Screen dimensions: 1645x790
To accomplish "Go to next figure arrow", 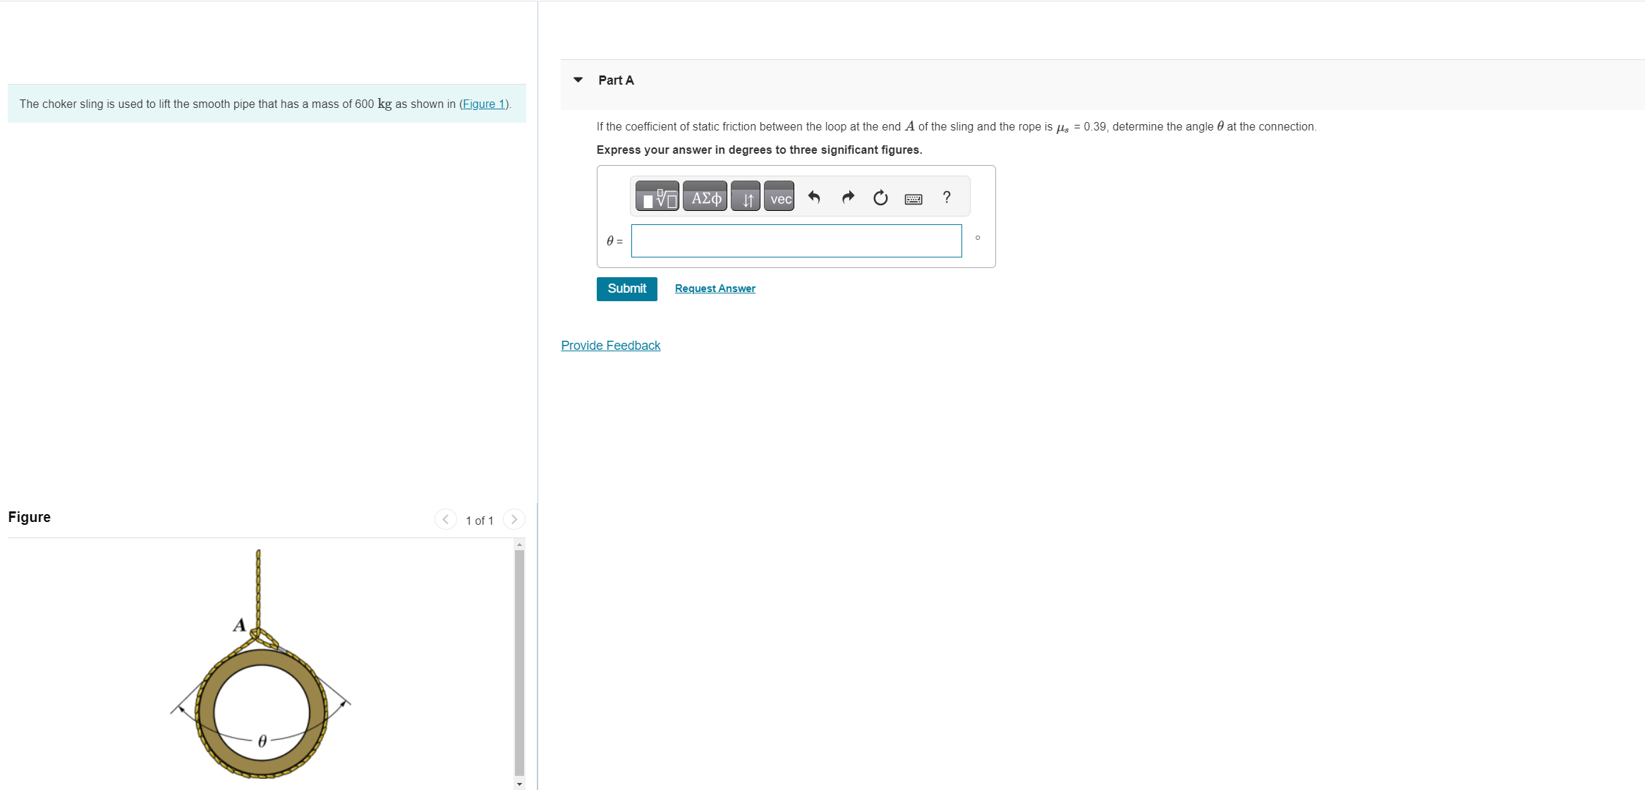I will [x=514, y=520].
